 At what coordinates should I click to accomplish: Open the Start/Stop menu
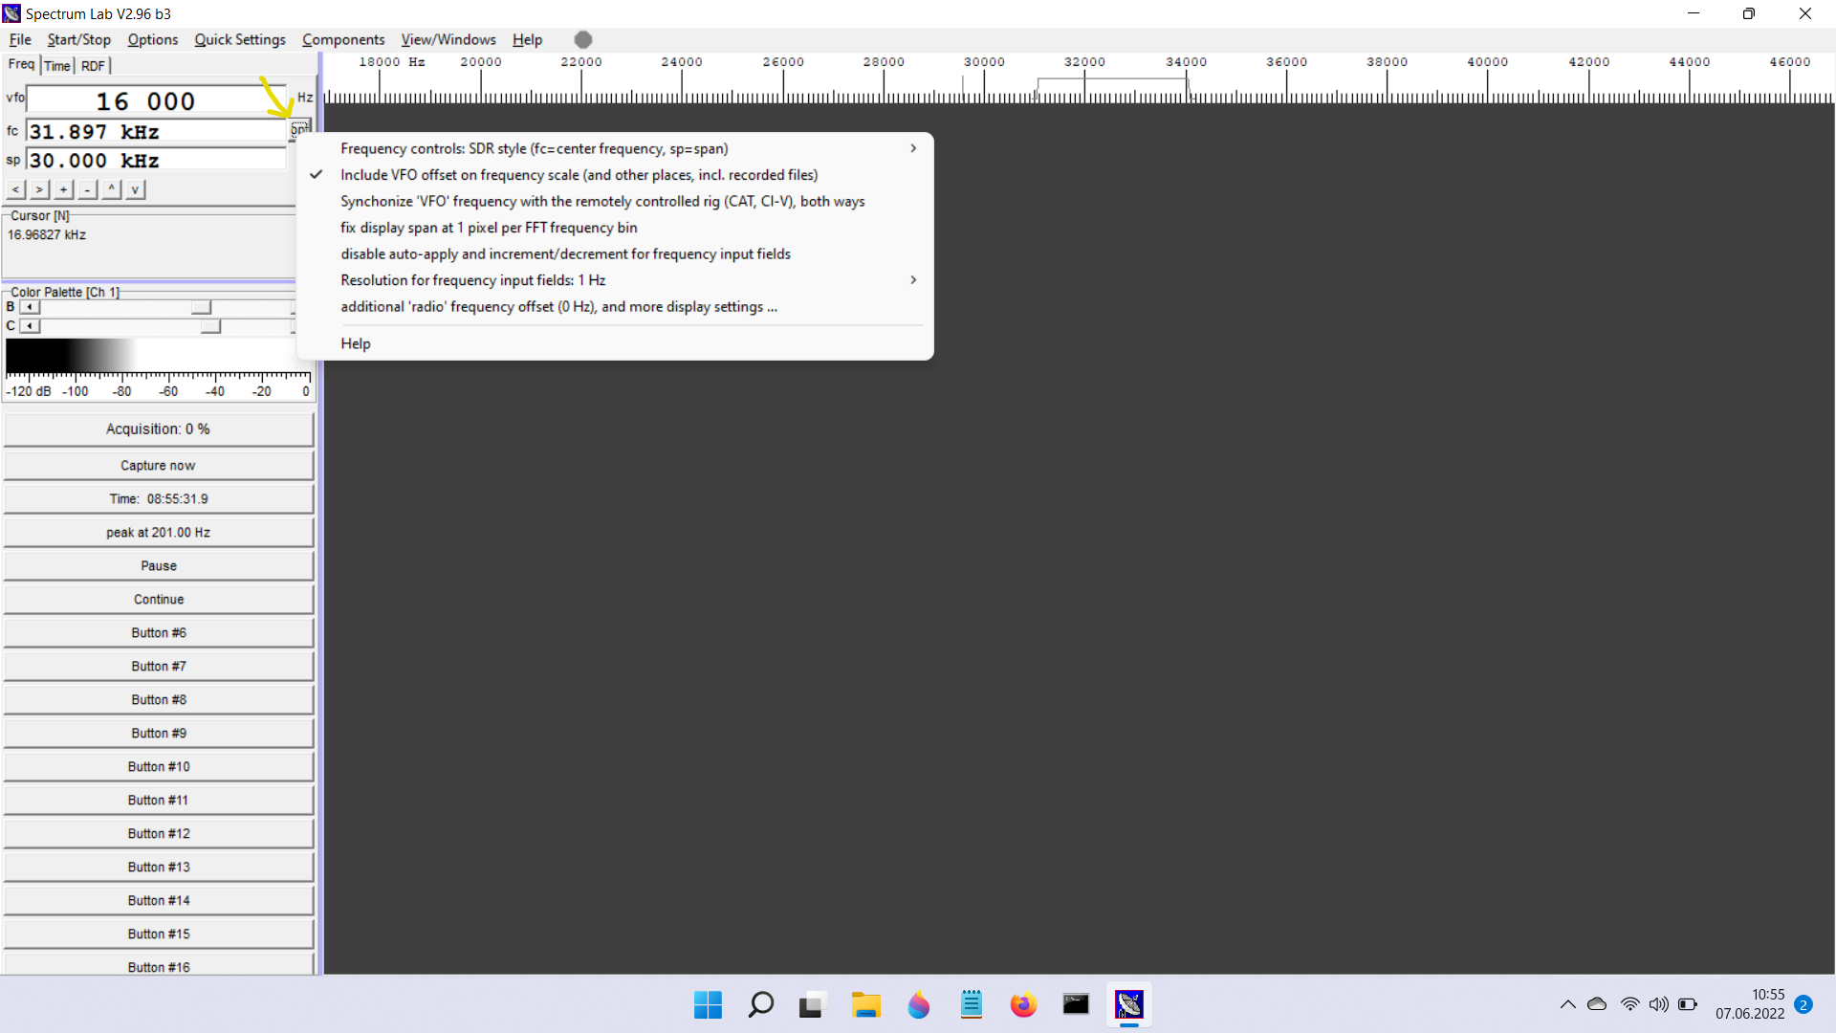click(x=79, y=39)
